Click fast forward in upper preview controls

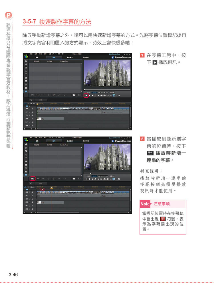[101, 95]
